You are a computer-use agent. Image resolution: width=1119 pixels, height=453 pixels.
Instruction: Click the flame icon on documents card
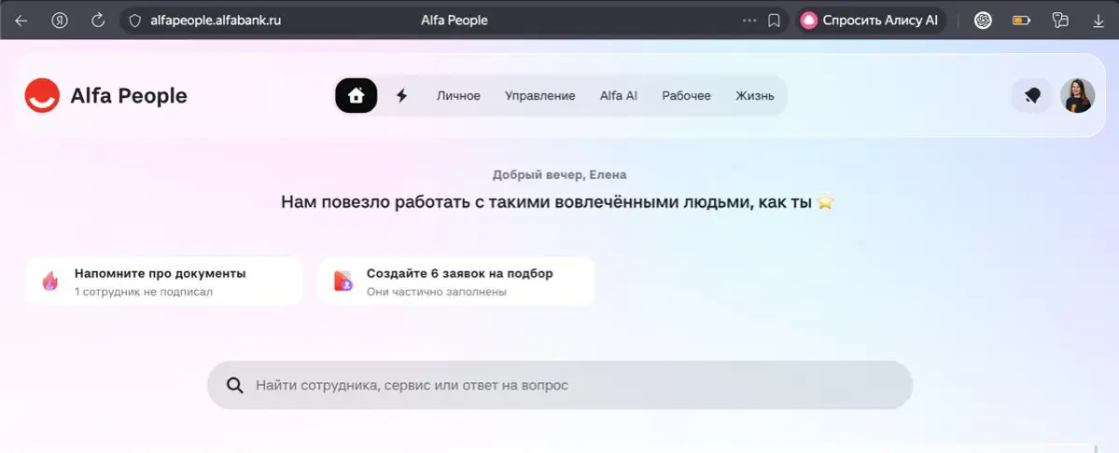point(50,281)
